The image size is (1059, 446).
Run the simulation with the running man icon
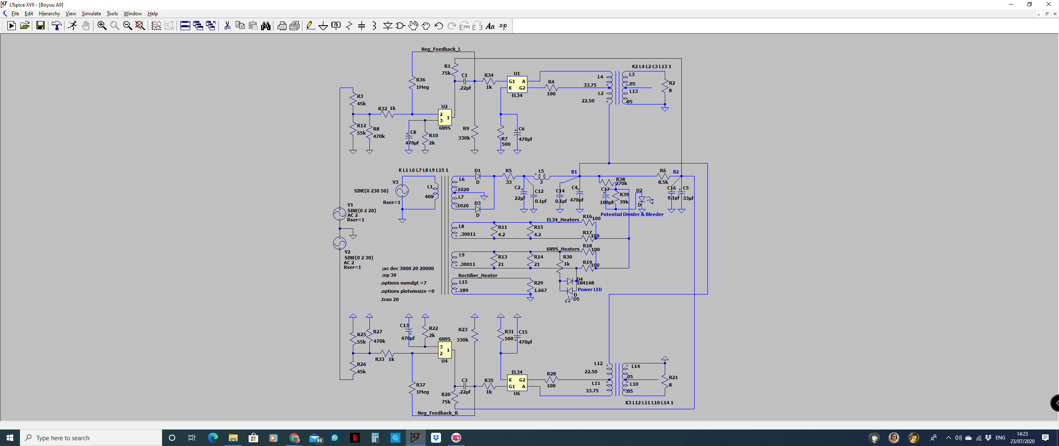tap(72, 26)
